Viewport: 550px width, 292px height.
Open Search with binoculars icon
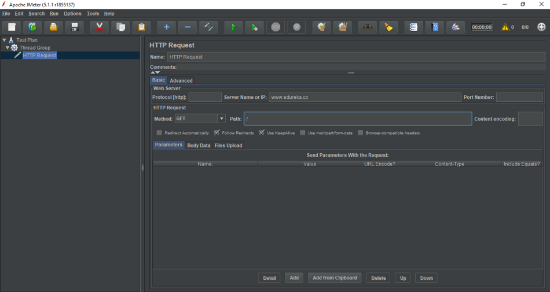point(368,27)
